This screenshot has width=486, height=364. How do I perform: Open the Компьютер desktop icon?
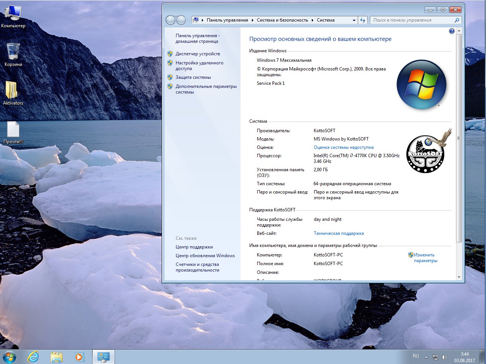pos(13,17)
